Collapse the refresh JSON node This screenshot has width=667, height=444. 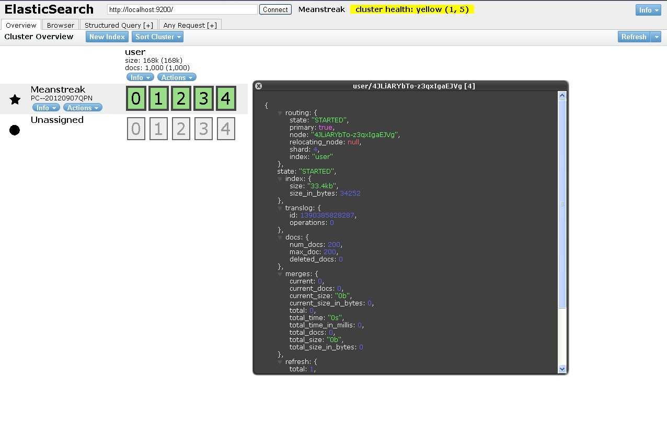point(280,362)
